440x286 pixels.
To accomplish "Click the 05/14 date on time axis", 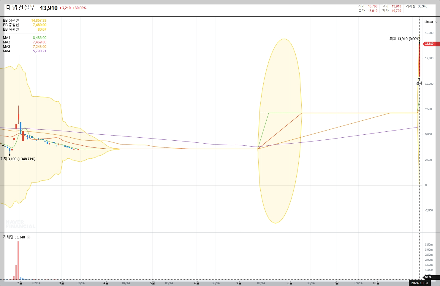I will click(x=169, y=283).
